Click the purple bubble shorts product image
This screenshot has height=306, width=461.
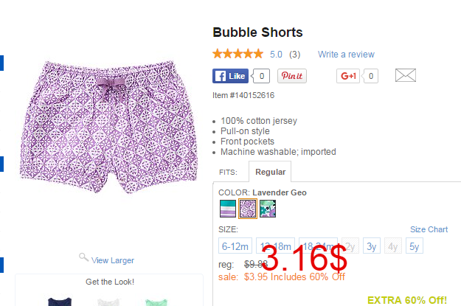coord(108,127)
